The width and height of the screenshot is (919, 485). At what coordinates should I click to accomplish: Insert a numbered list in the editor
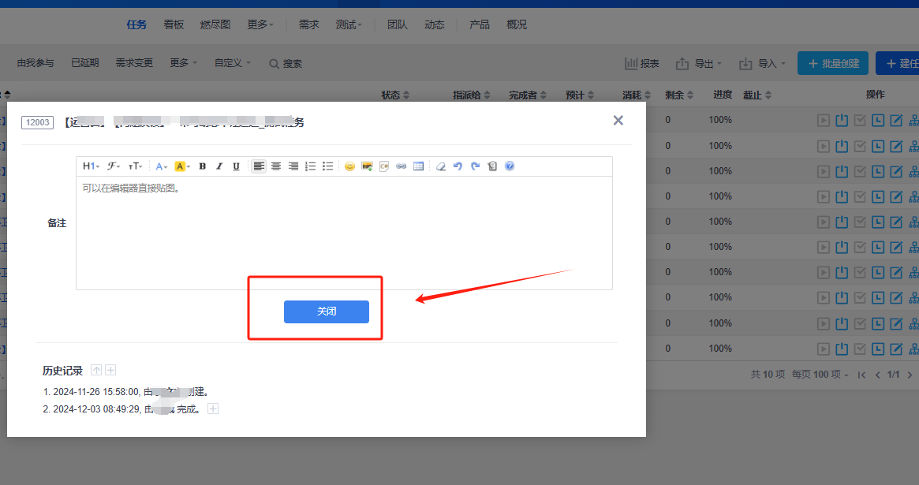coord(311,166)
